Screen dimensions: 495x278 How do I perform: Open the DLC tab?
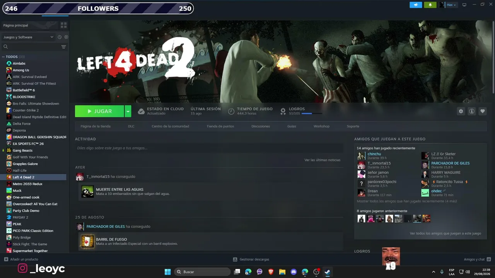(131, 126)
